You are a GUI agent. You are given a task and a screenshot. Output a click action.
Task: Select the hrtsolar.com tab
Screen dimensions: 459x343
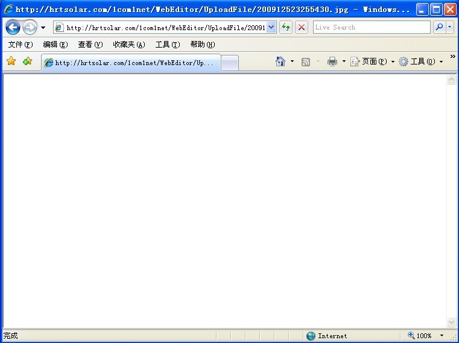point(131,63)
